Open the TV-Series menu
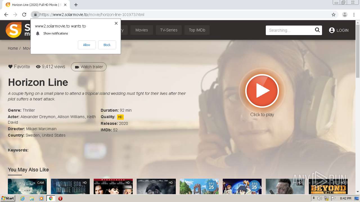 coord(169,30)
